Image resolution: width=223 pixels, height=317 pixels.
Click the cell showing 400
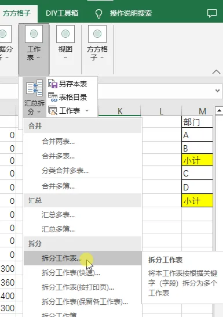point(8,296)
